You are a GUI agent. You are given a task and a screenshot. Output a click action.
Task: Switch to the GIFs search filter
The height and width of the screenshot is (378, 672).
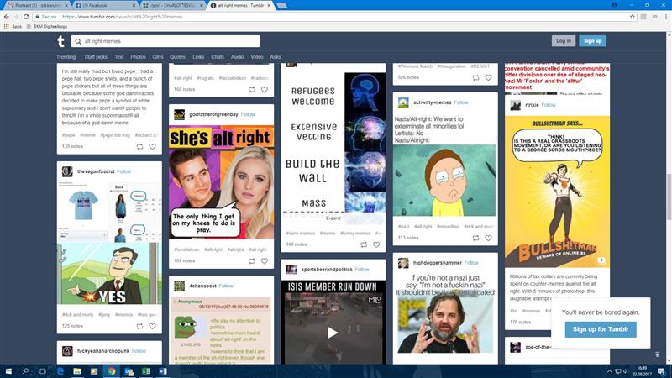tap(158, 57)
